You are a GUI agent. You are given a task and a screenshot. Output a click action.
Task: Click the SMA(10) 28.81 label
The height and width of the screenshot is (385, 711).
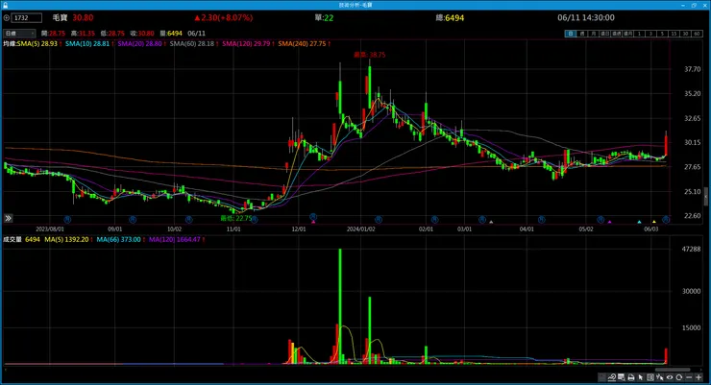[x=87, y=43]
